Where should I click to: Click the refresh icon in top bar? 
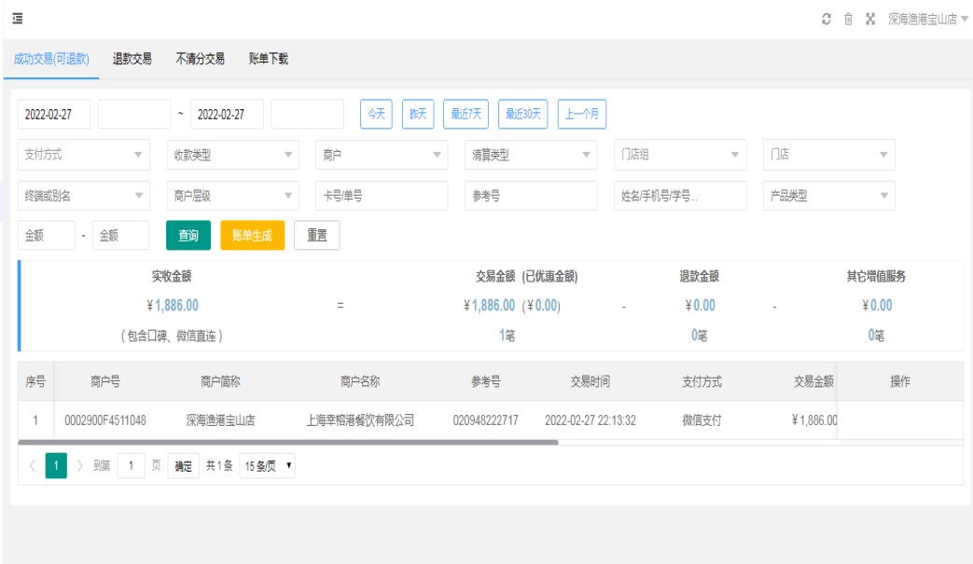(825, 20)
